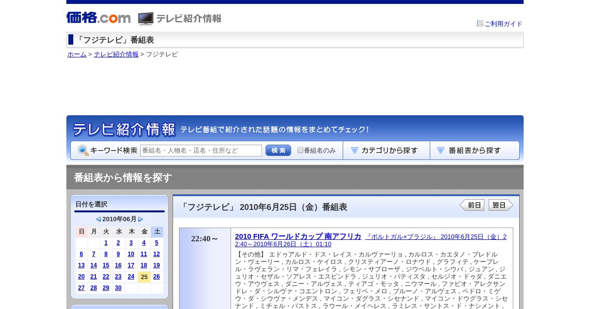Image resolution: width=590 pixels, height=309 pixels.
Task: Click the 22:40～ time cell
Action: click(205, 268)
